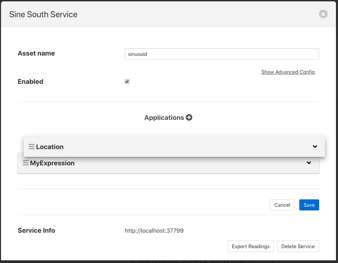Click the localhost:37799 service URL
The height and width of the screenshot is (263, 338).
(x=154, y=231)
